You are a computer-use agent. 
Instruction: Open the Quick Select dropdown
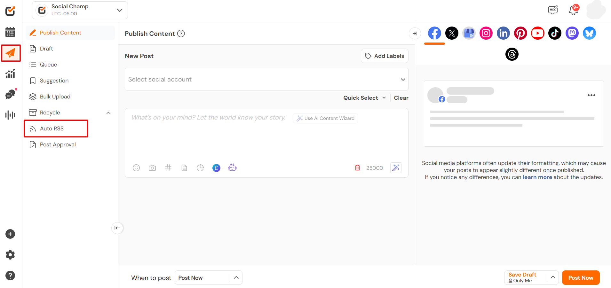click(x=364, y=98)
